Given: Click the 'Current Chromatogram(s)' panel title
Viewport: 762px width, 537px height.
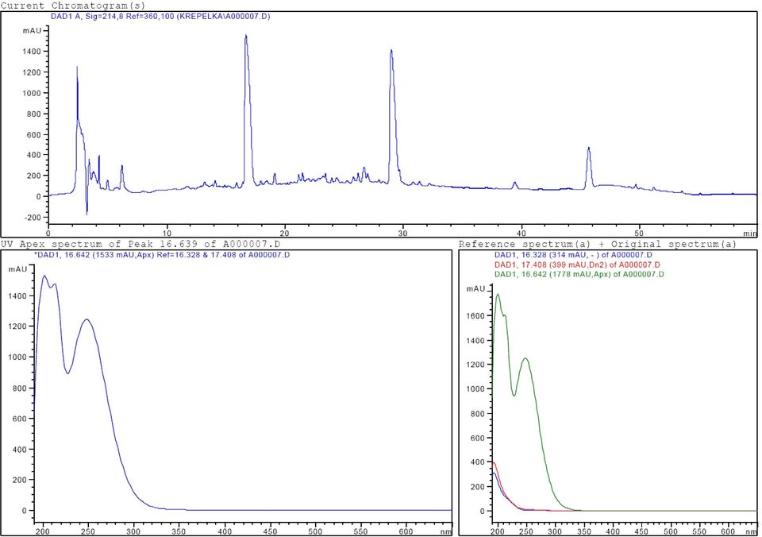Looking at the screenshot, I should pyautogui.click(x=73, y=6).
